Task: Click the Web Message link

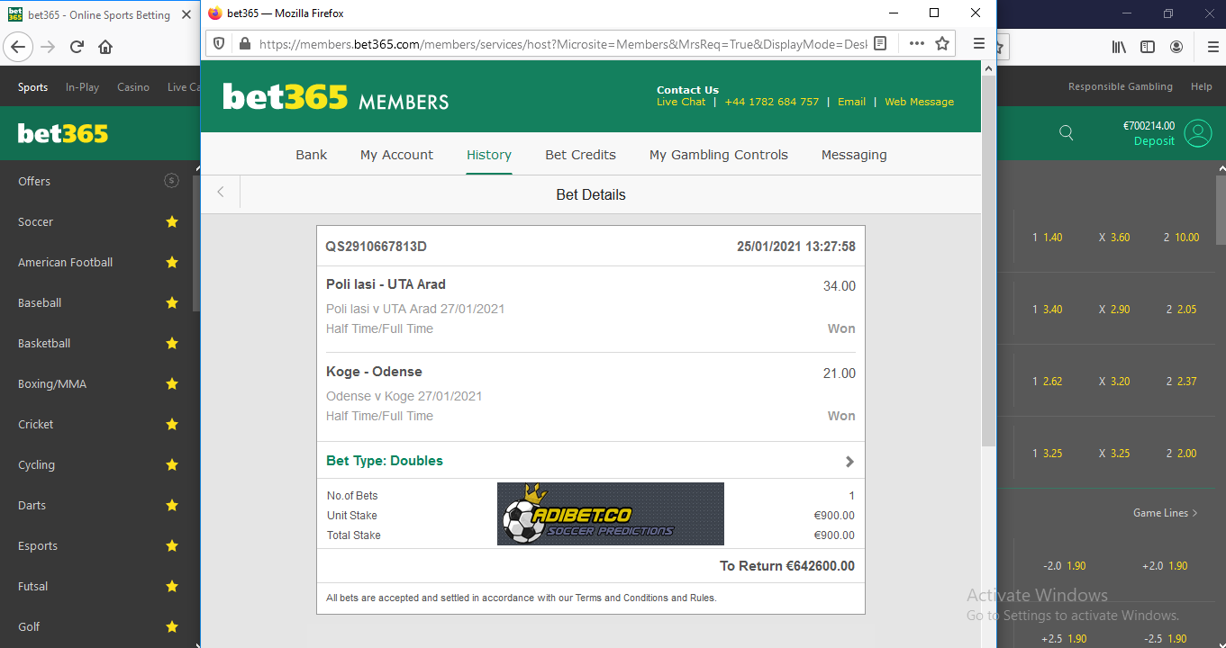Action: [x=919, y=102]
